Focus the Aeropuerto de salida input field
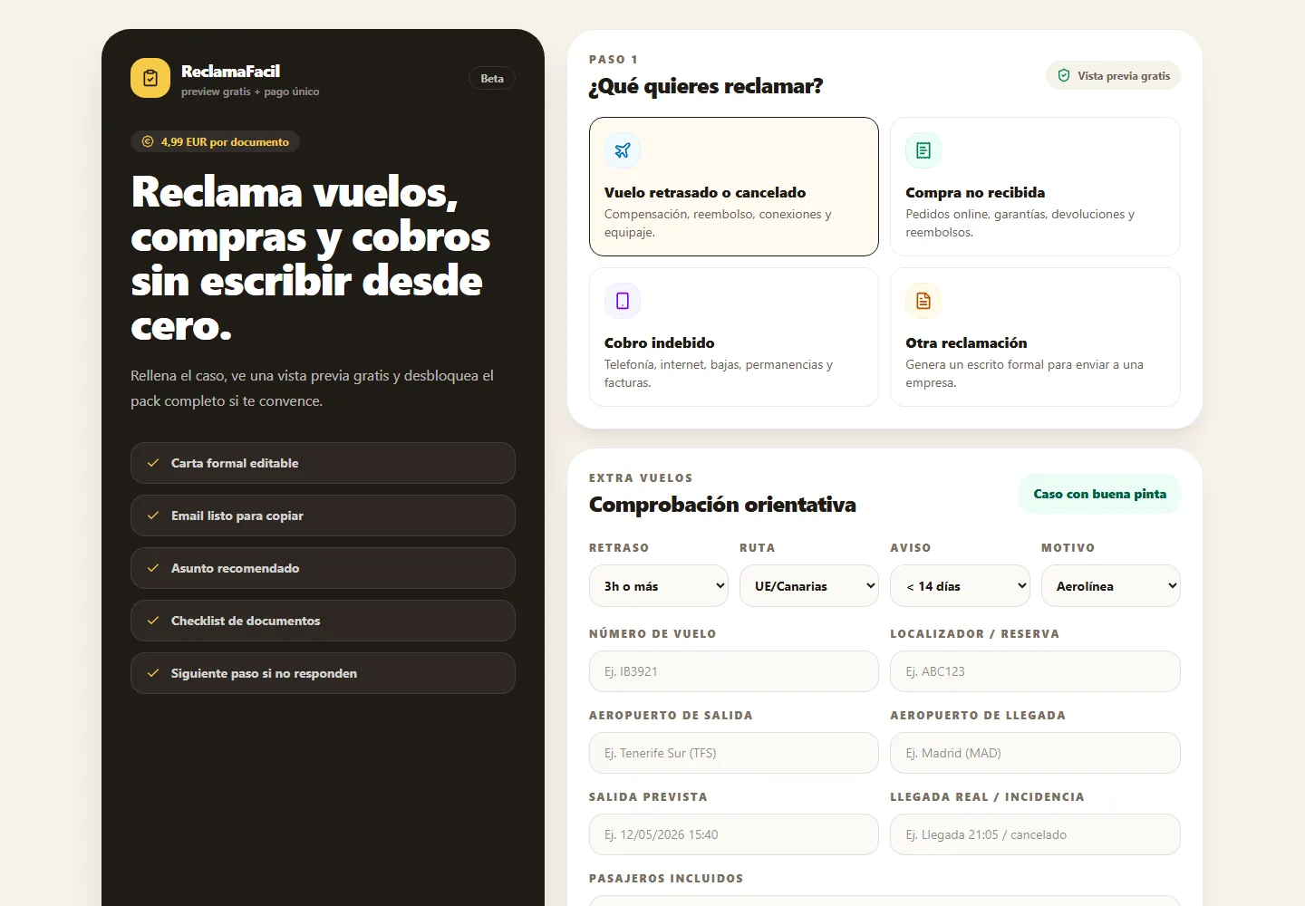1305x906 pixels. click(x=734, y=753)
